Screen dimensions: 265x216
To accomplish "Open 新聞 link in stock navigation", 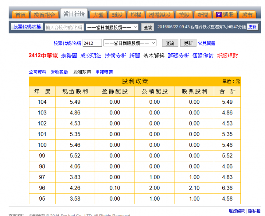I will pos(135,56).
